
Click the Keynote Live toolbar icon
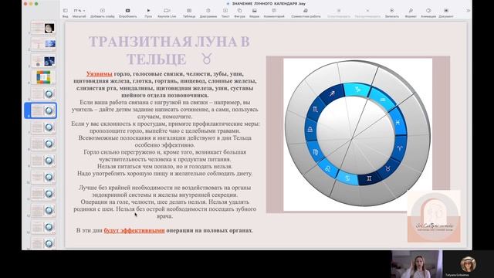(167, 11)
